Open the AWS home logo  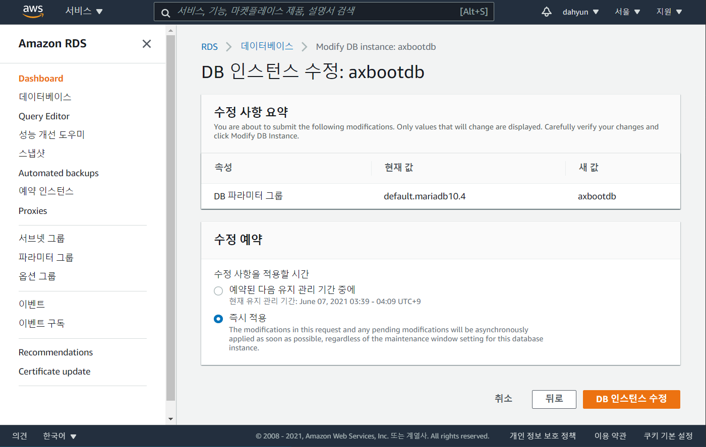pos(33,12)
